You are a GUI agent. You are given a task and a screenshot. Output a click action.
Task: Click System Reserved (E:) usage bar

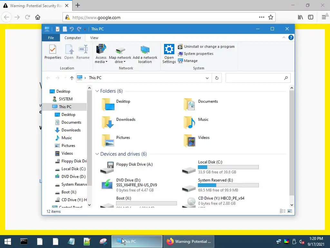228,185
